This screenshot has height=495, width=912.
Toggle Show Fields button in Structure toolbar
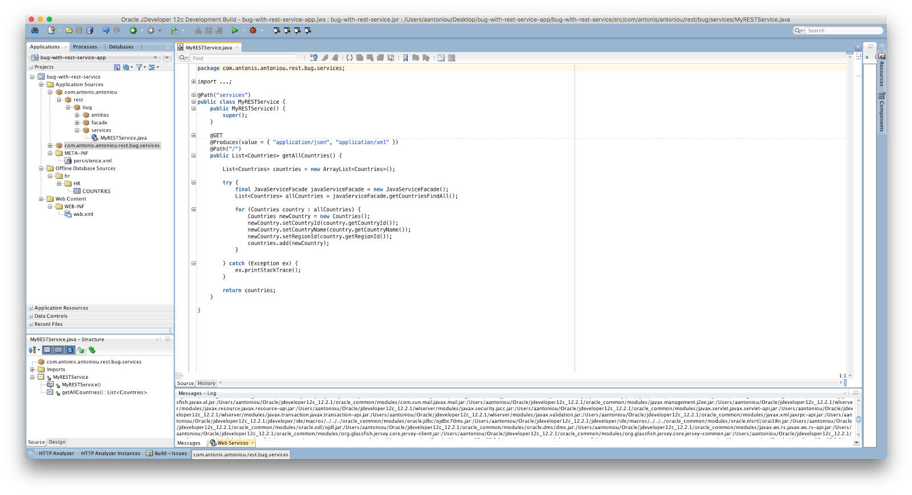pos(59,350)
